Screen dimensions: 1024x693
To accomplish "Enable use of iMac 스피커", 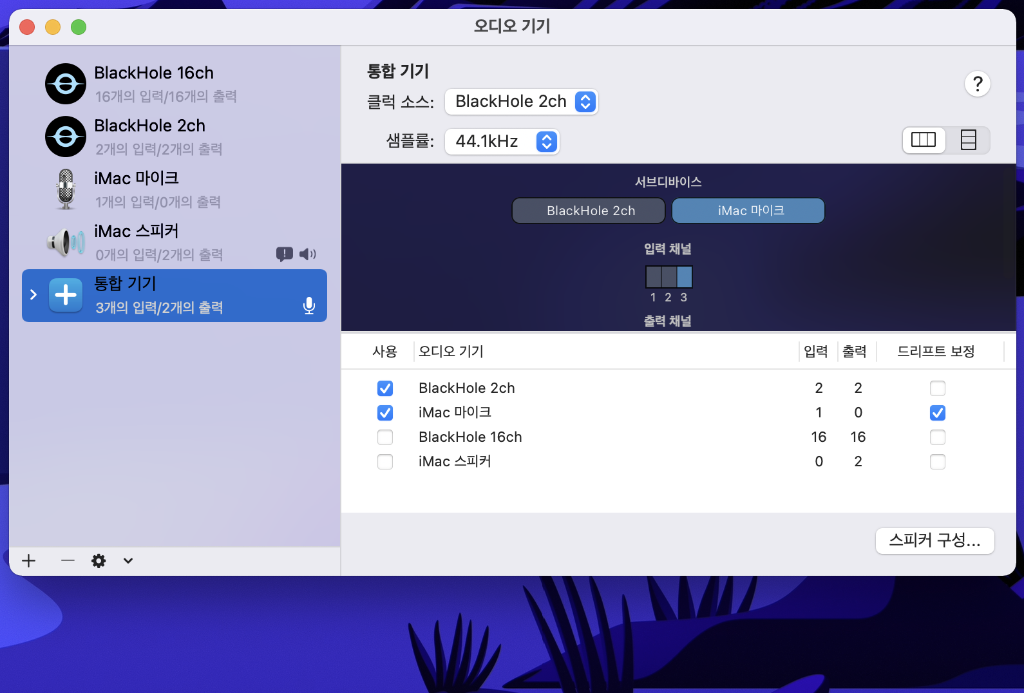I will tap(385, 462).
